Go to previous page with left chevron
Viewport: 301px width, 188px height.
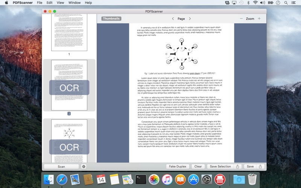[173, 18]
